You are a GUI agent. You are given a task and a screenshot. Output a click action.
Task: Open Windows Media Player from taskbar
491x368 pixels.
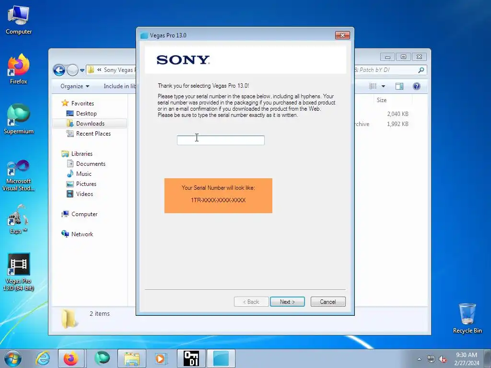[x=161, y=358]
